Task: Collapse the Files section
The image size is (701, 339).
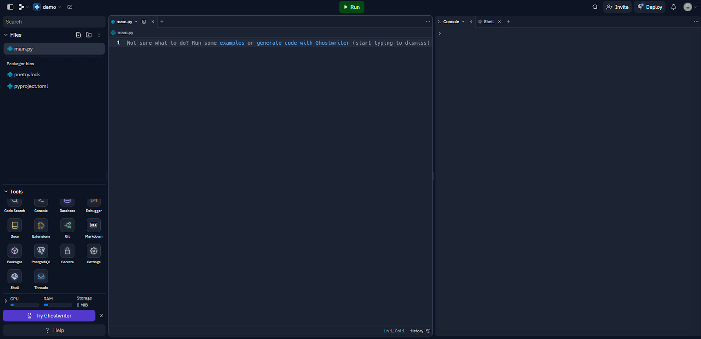Action: 6,35
